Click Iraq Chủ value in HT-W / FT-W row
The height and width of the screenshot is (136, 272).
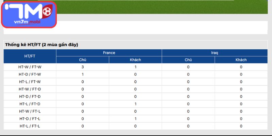[x=188, y=67]
